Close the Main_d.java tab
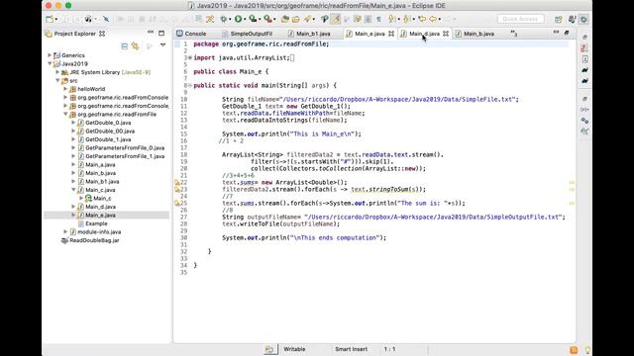 446,34
